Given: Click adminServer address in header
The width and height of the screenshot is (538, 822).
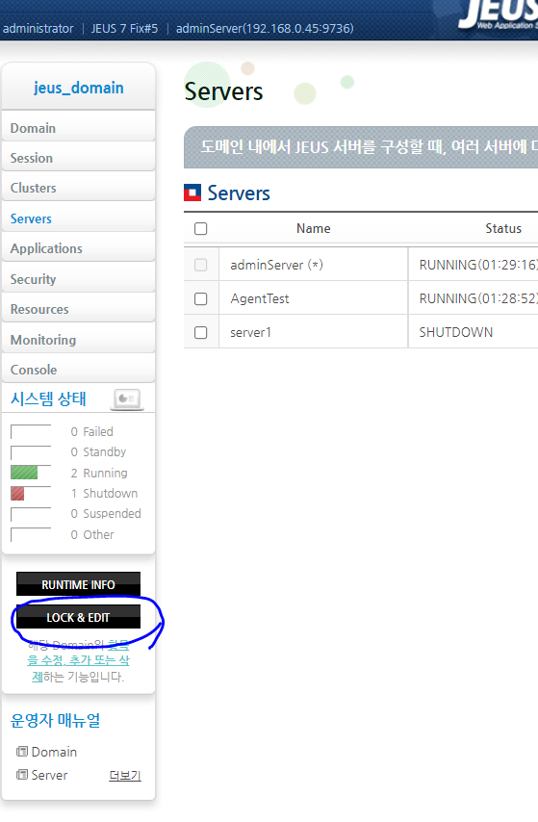Looking at the screenshot, I should tap(265, 28).
